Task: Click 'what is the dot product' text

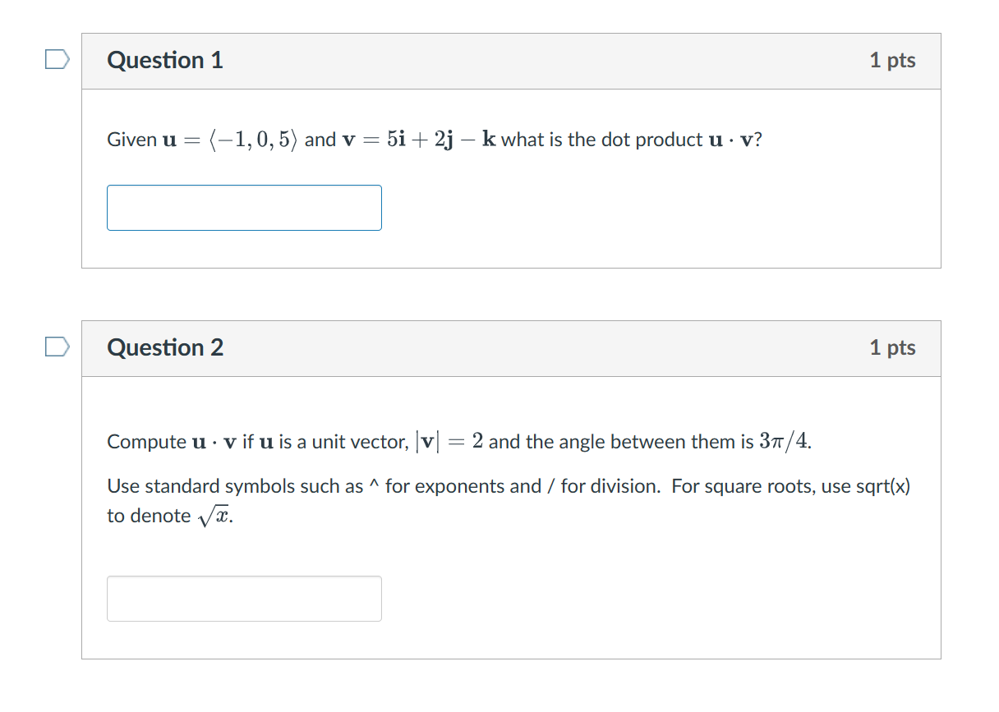Action: pyautogui.click(x=601, y=140)
